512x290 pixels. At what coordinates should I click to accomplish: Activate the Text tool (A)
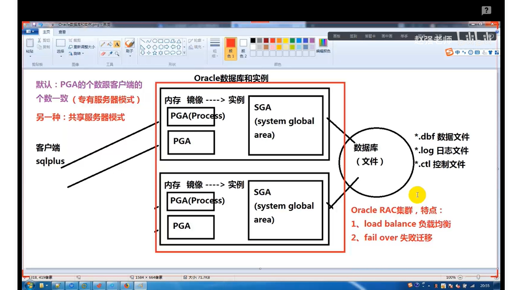pyautogui.click(x=117, y=44)
